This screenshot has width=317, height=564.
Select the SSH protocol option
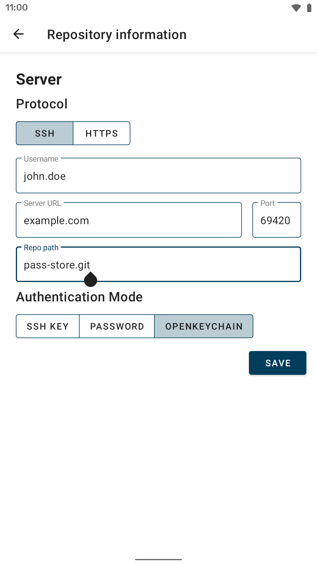click(45, 133)
